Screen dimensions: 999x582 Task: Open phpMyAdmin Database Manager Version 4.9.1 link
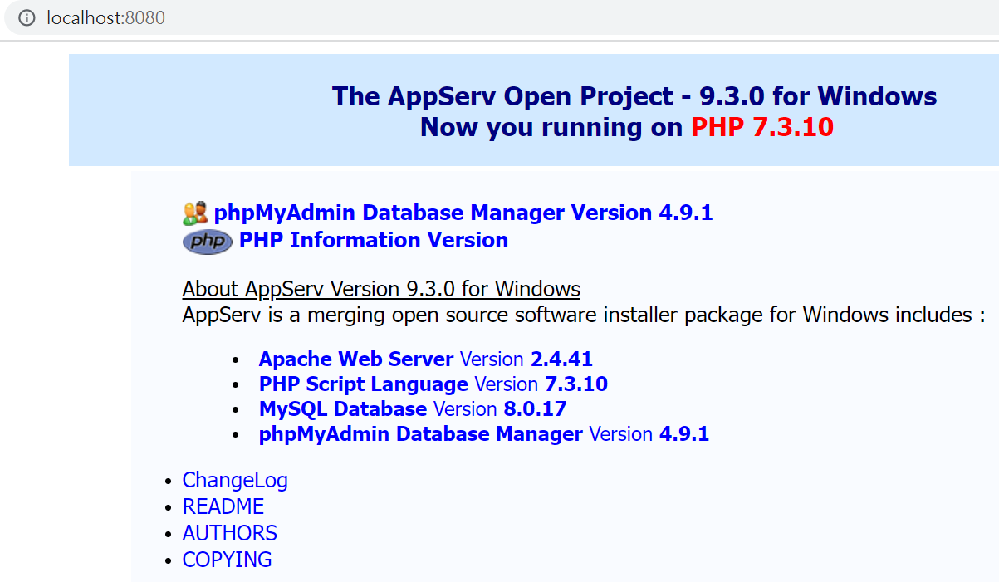click(x=463, y=213)
